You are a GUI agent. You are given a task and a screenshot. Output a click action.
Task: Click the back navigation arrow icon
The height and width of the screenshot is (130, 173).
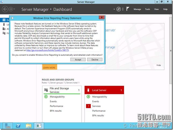tap(5, 9)
